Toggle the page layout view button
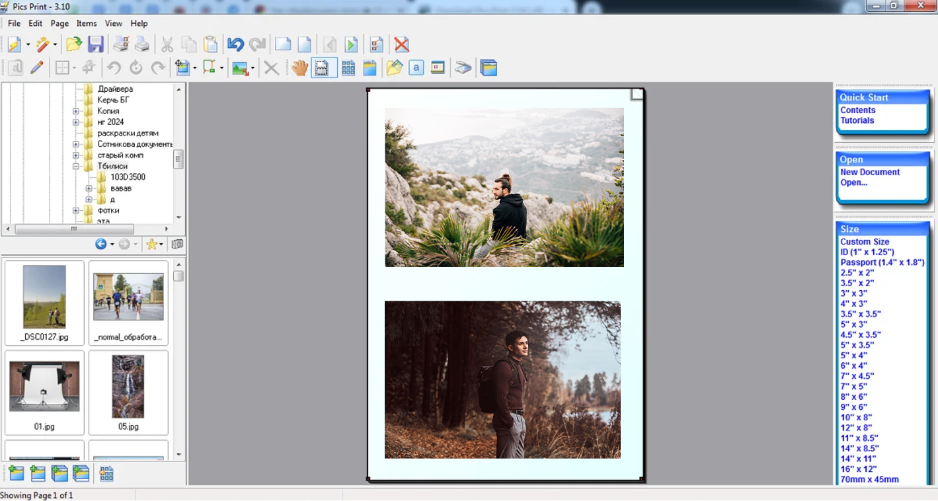 pos(322,67)
